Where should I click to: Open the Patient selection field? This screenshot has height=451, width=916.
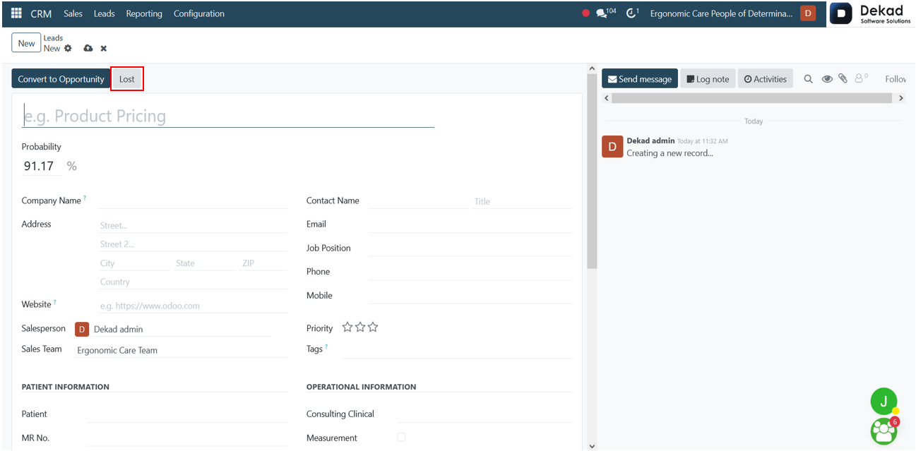(187, 414)
